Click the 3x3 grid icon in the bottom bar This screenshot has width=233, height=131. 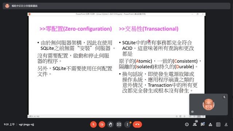coord(218,124)
